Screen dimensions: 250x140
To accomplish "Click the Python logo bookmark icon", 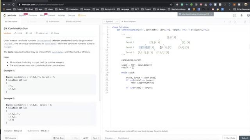I will coord(218,9).
